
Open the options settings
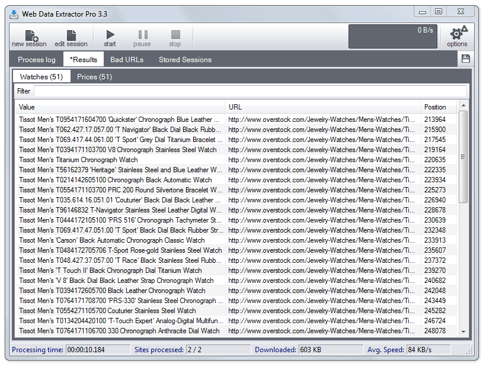457,37
